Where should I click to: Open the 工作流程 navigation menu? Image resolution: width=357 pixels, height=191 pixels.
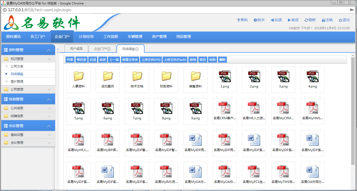[x=111, y=37]
